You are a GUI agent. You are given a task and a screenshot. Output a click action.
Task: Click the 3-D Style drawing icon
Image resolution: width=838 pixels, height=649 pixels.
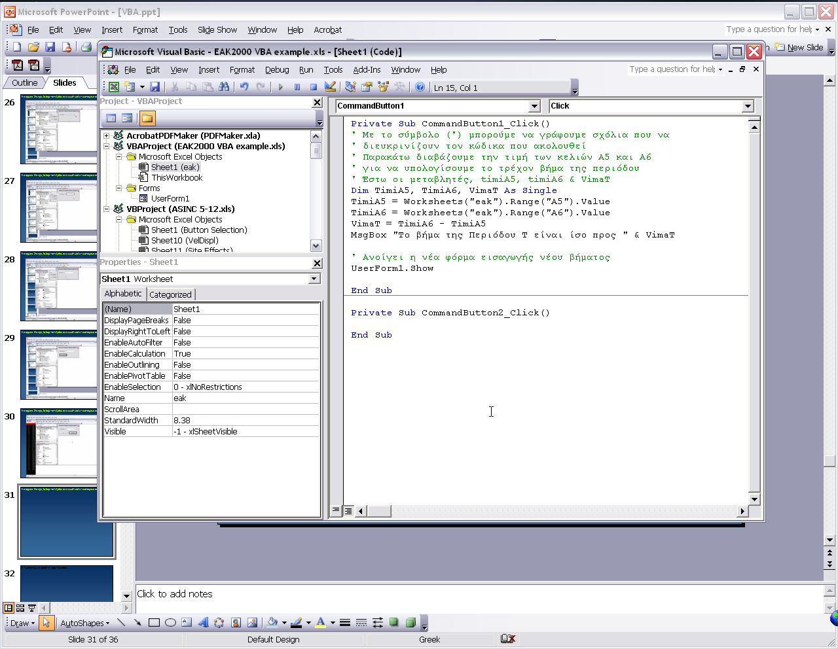click(410, 623)
